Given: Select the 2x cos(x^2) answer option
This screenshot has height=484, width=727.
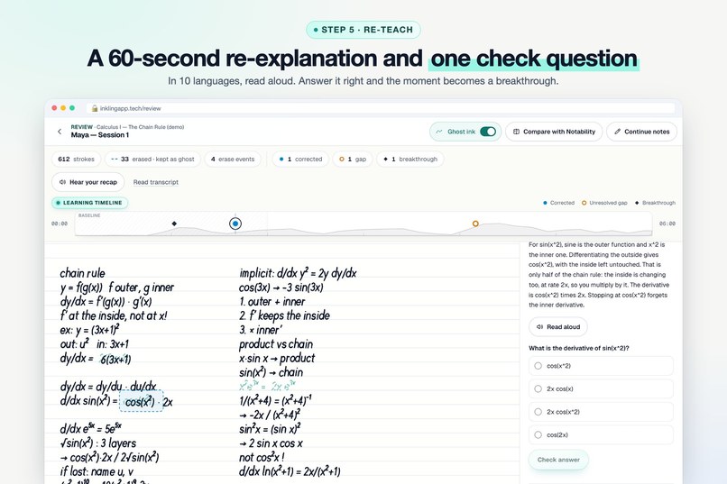Looking at the screenshot, I should click(x=601, y=412).
